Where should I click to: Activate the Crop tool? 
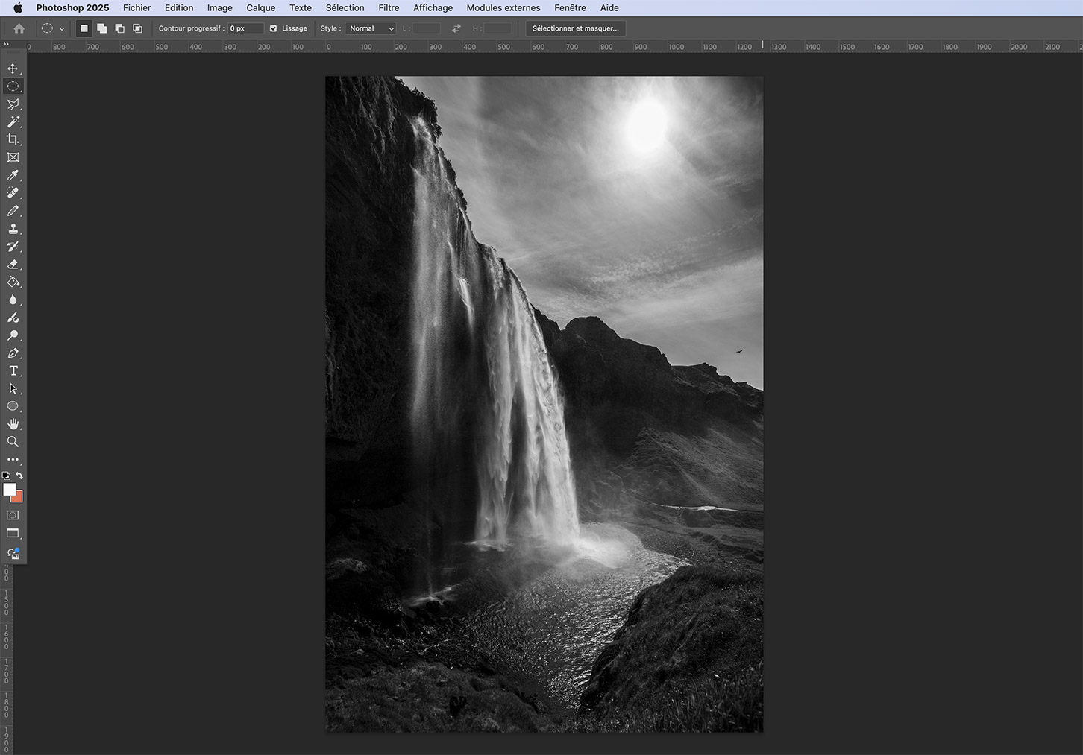click(x=13, y=139)
